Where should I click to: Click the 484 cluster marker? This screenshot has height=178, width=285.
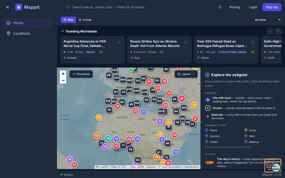(x=123, y=79)
